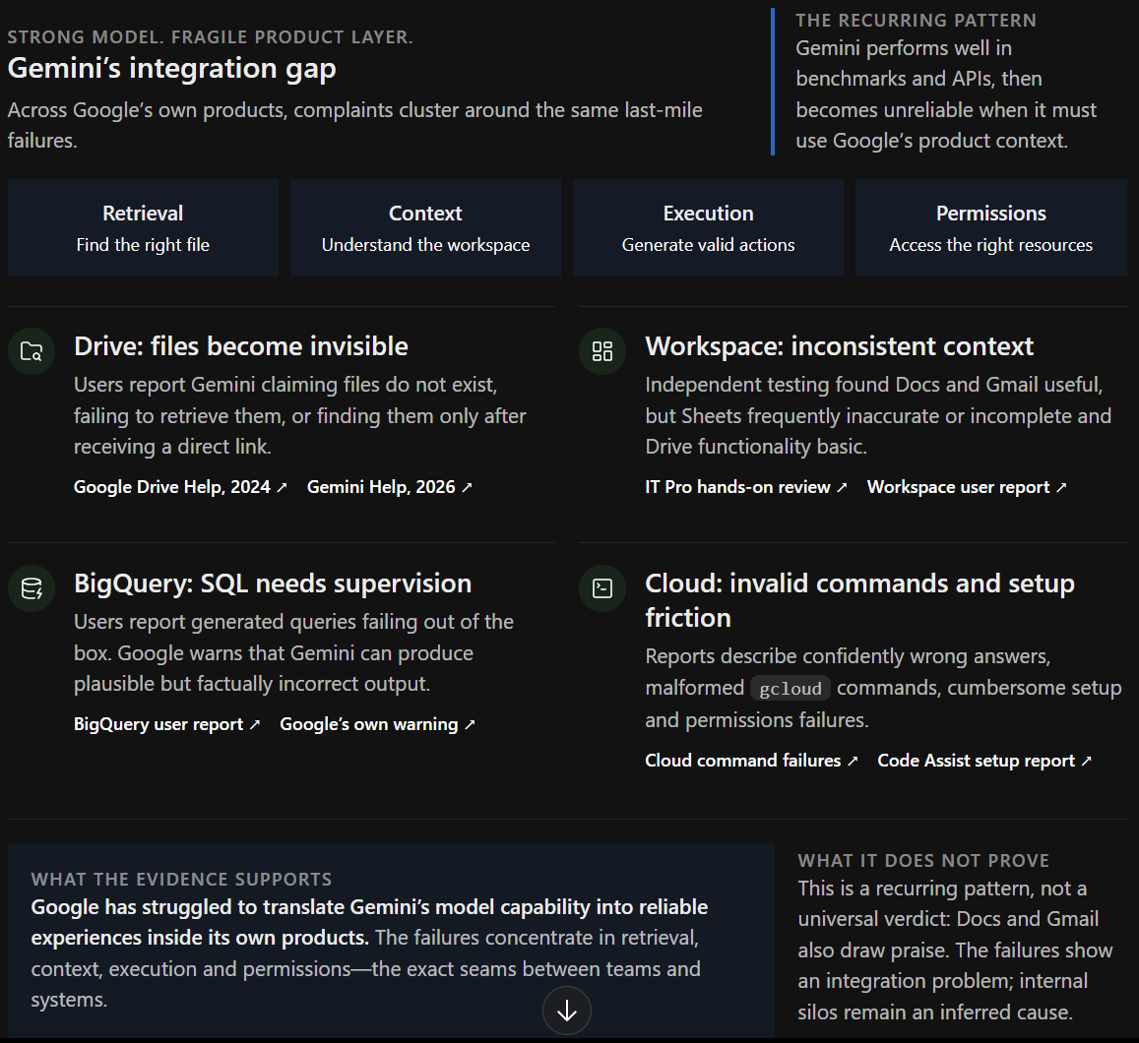Click the 'Access the right resources' subtitle
1139x1043 pixels.
tap(990, 245)
